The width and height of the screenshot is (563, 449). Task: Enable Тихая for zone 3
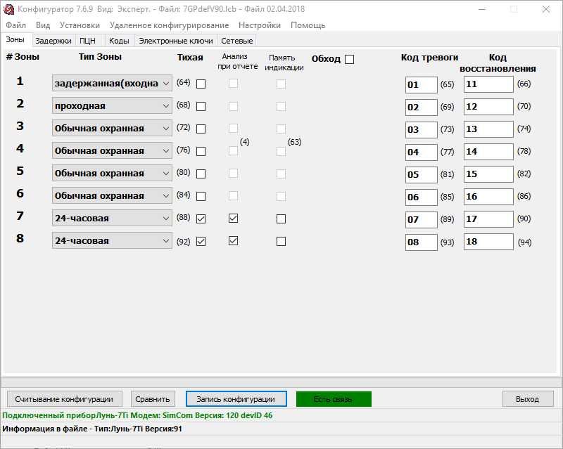click(x=201, y=129)
